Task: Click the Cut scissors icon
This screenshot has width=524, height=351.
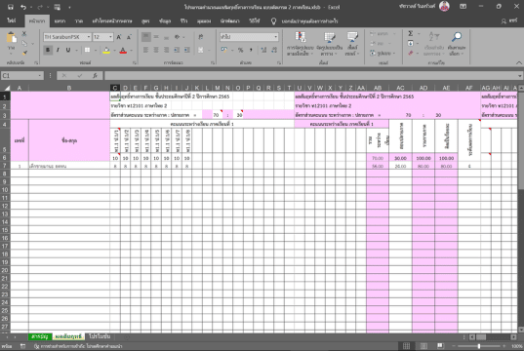Action: (x=24, y=34)
